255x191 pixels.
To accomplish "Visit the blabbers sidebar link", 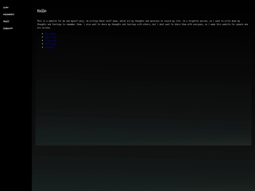I will click(x=8, y=28).
